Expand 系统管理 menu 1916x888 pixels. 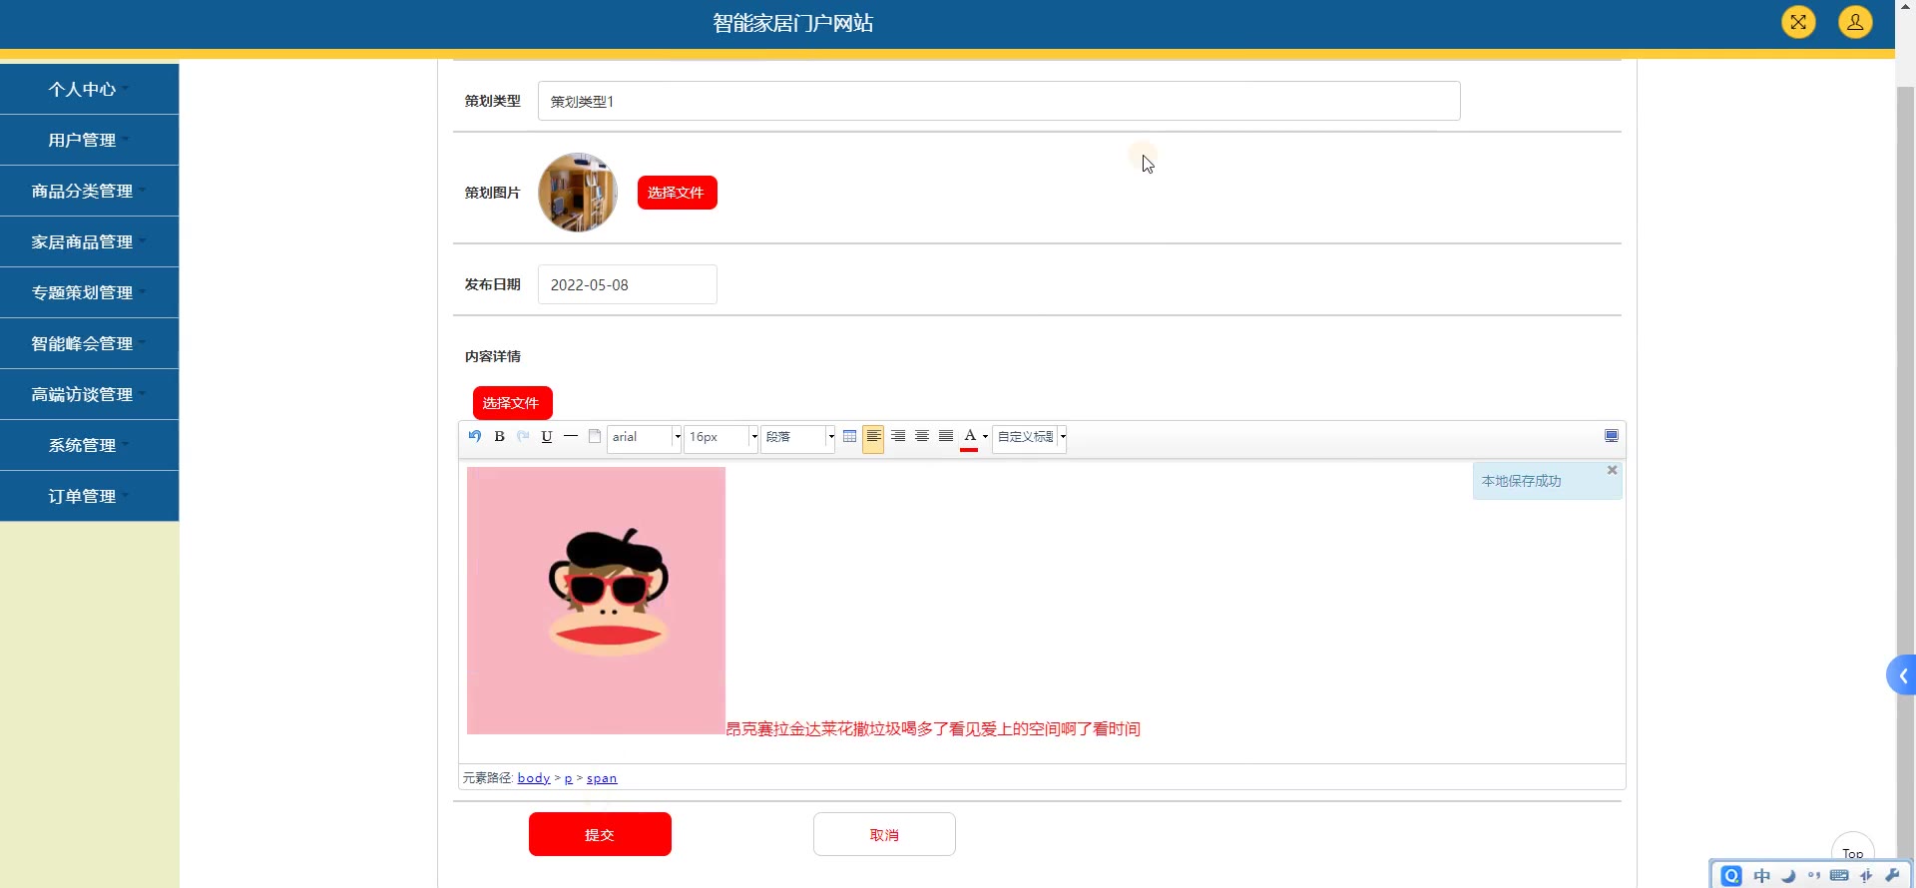pos(90,445)
